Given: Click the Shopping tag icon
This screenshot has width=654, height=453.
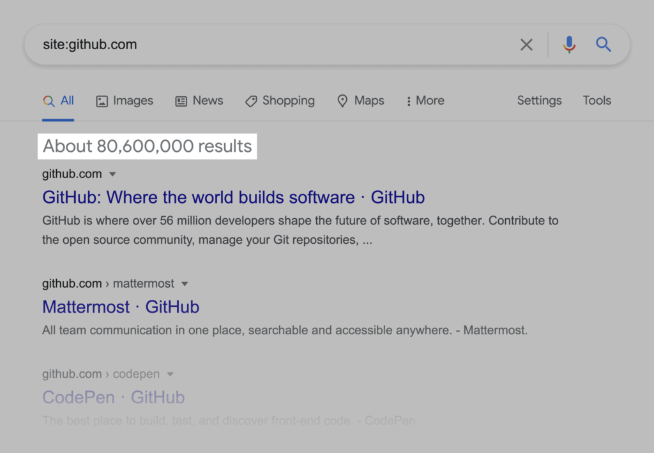Looking at the screenshot, I should click(250, 101).
